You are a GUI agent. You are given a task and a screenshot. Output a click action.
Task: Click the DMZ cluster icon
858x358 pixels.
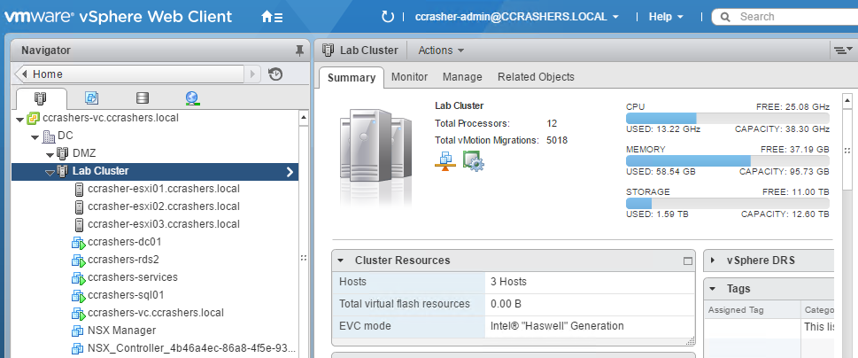click(x=63, y=154)
